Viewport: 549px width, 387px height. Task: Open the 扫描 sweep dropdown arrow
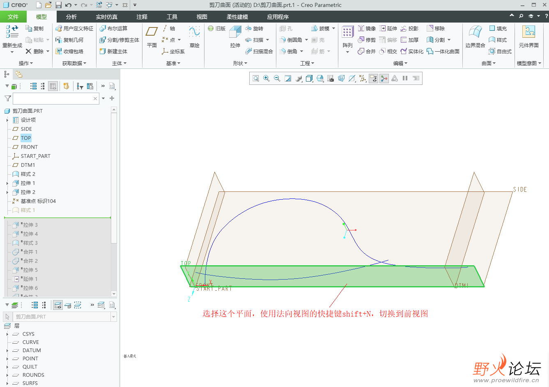pos(267,40)
